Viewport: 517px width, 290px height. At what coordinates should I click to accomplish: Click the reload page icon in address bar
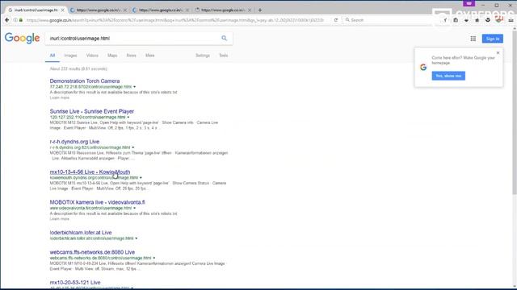(336, 20)
